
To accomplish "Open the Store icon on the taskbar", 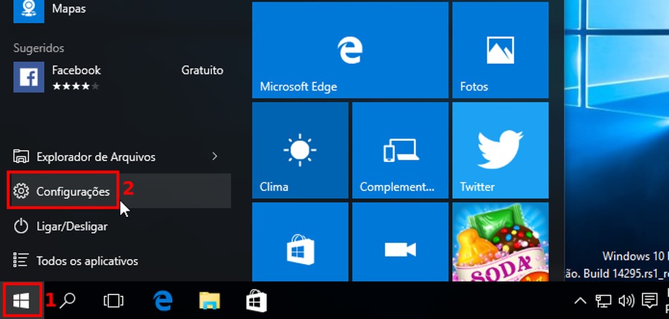I will click(256, 301).
